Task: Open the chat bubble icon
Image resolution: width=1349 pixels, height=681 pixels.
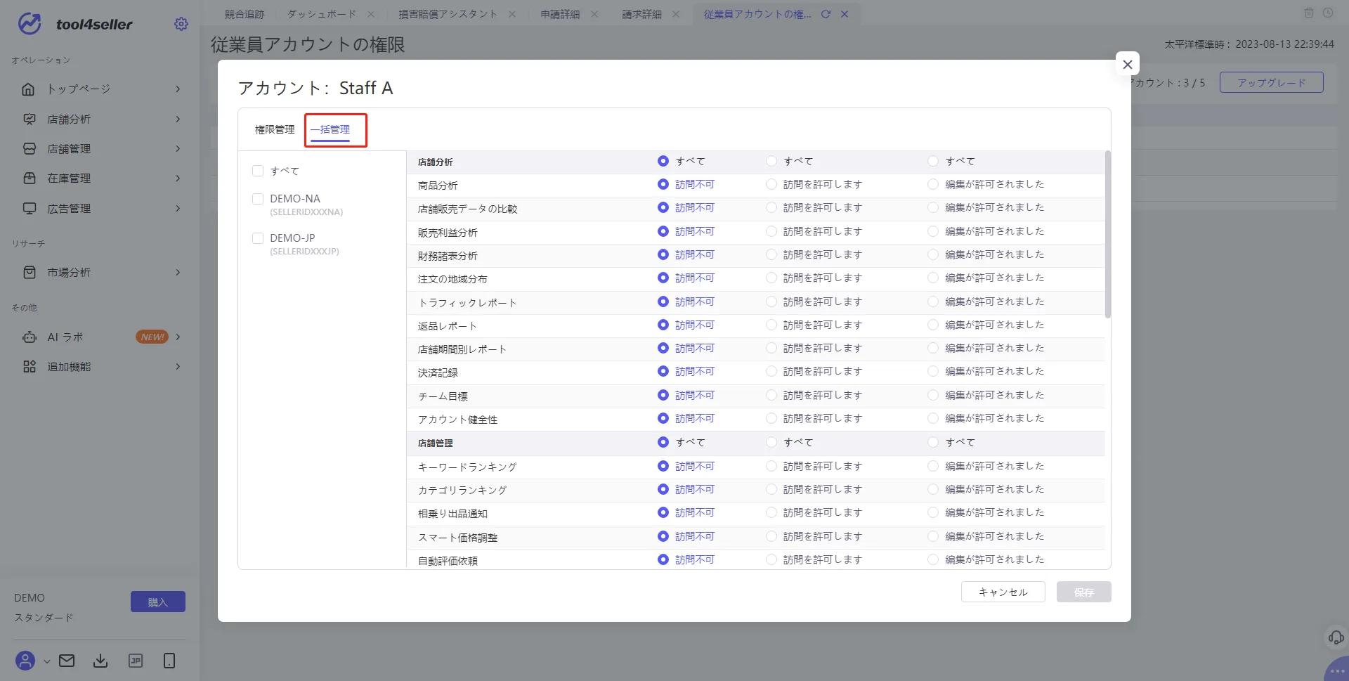Action: click(x=1338, y=670)
